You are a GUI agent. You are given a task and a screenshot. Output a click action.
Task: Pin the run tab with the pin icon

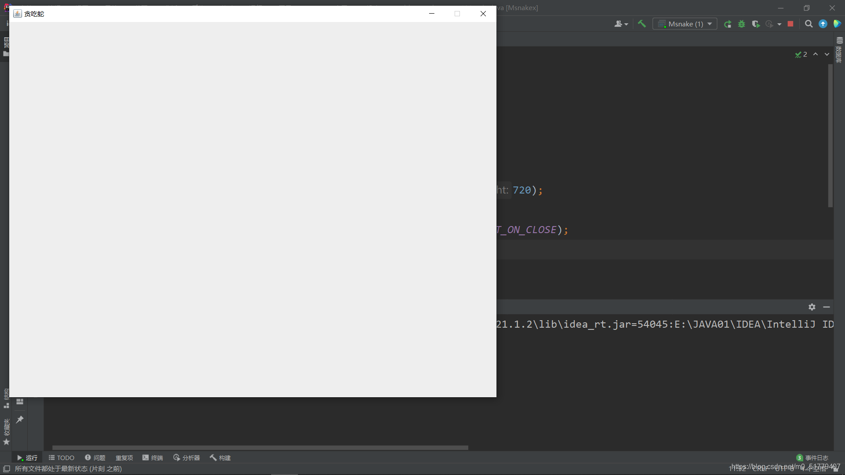pyautogui.click(x=20, y=420)
